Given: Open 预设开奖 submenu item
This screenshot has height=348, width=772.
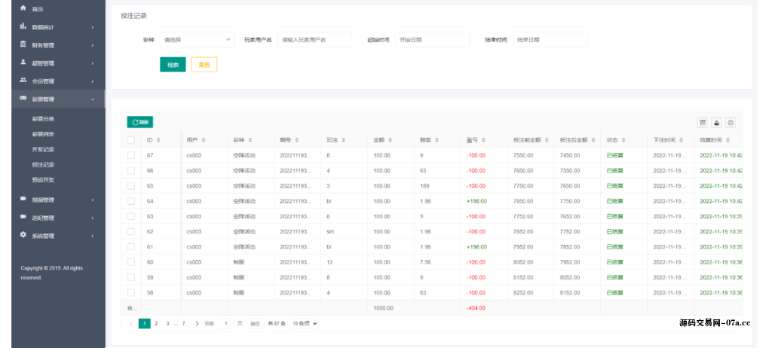Looking at the screenshot, I should [43, 180].
